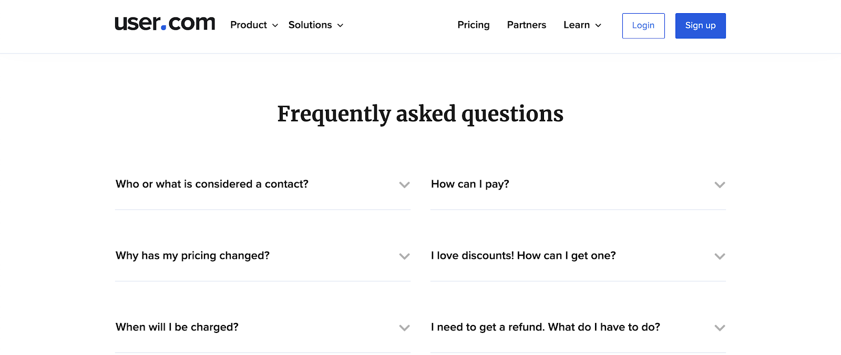Click the refund question heading text

[x=545, y=327]
